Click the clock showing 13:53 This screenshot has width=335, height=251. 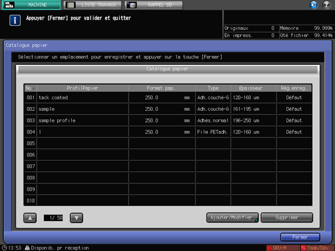tap(12, 248)
